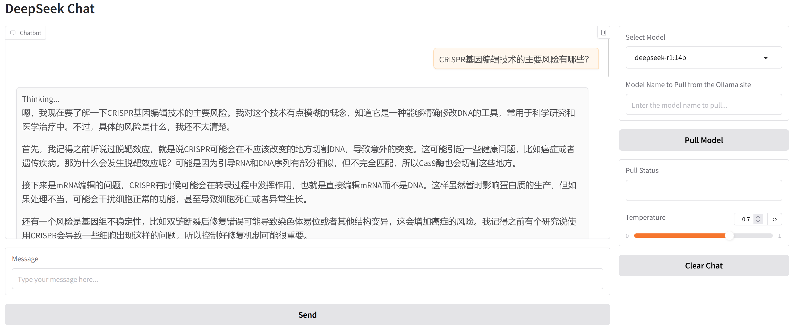Click the user question bubble about CRISPR

[516, 59]
